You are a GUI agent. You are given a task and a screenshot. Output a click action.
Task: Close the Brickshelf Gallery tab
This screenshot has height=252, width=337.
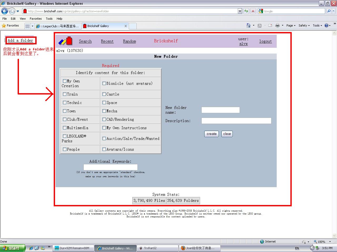(x=126, y=26)
